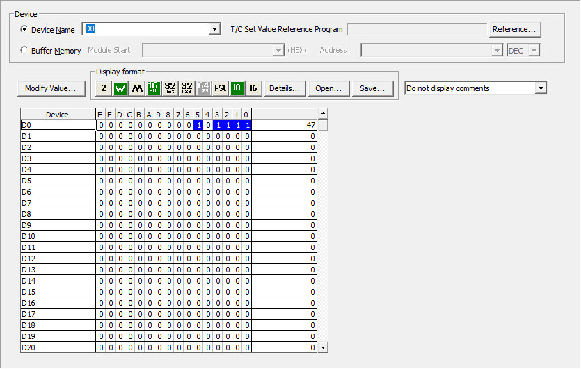
Task: Click the value 47 in row D0
Action: (x=284, y=125)
